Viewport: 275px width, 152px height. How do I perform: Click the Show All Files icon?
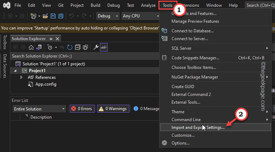pyautogui.click(x=85, y=47)
